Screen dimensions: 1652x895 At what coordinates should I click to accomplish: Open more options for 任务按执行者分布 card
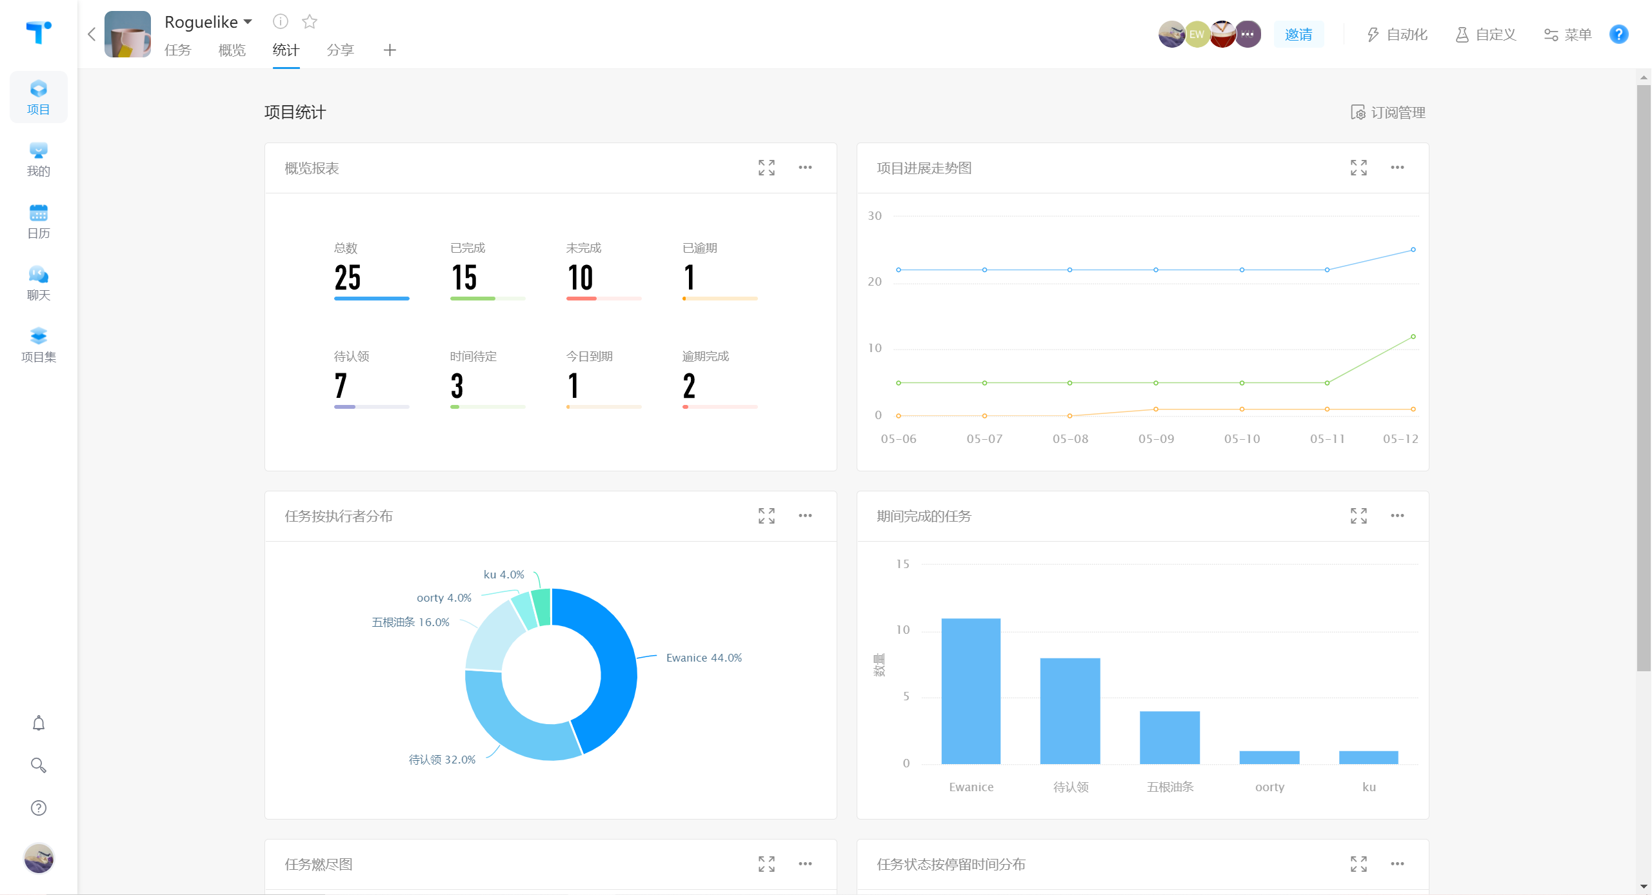[x=805, y=516]
